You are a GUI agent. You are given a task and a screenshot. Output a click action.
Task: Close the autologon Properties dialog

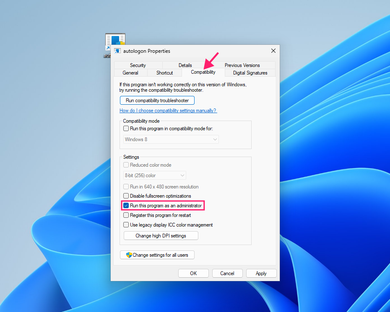(x=273, y=51)
